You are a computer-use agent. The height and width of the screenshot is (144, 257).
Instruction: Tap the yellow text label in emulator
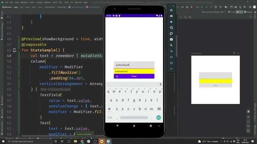point(134,71)
